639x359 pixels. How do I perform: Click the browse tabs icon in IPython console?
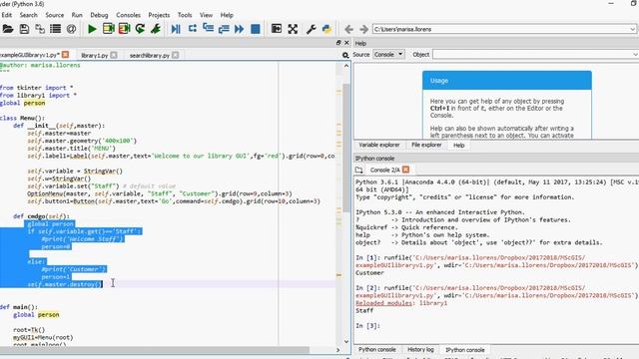358,170
